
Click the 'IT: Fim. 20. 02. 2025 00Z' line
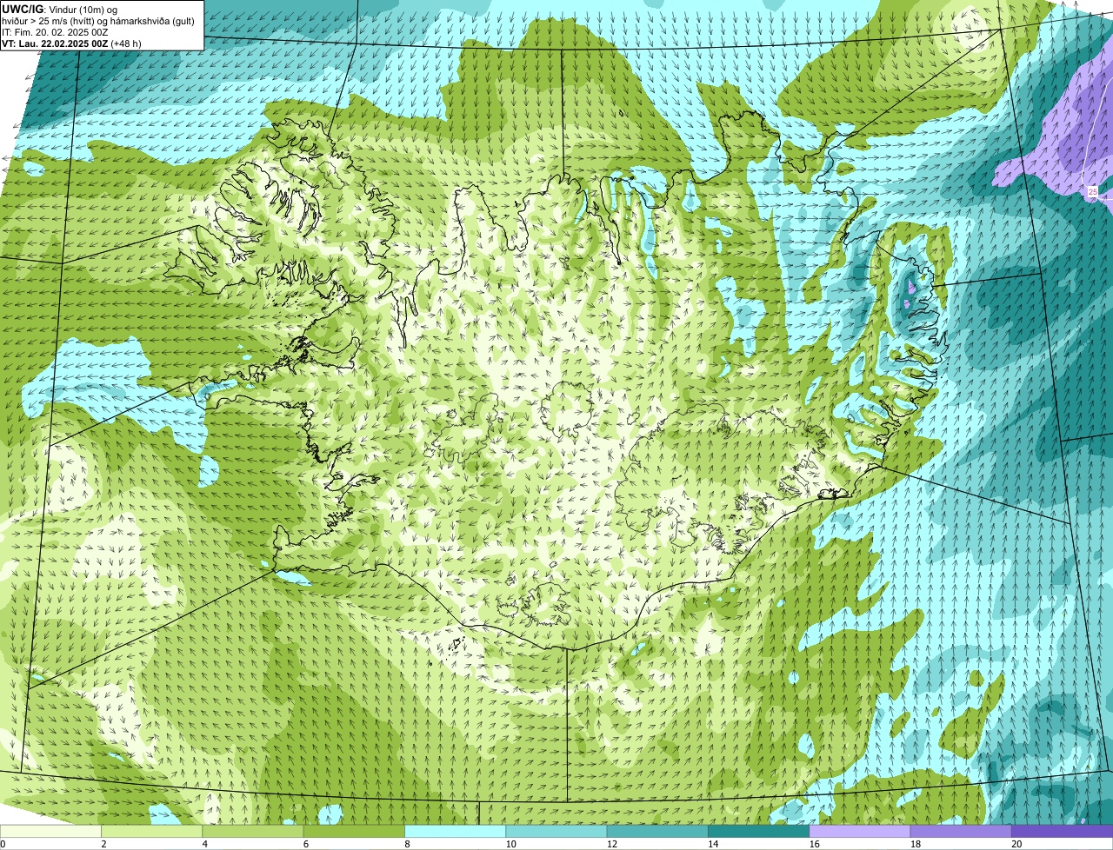(x=55, y=32)
